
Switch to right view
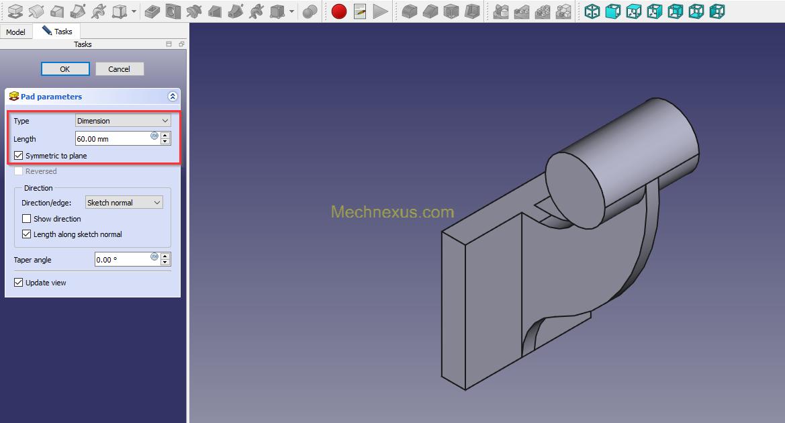655,11
